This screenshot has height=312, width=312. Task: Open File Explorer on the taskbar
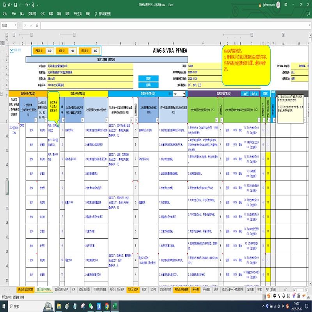(x=59, y=306)
